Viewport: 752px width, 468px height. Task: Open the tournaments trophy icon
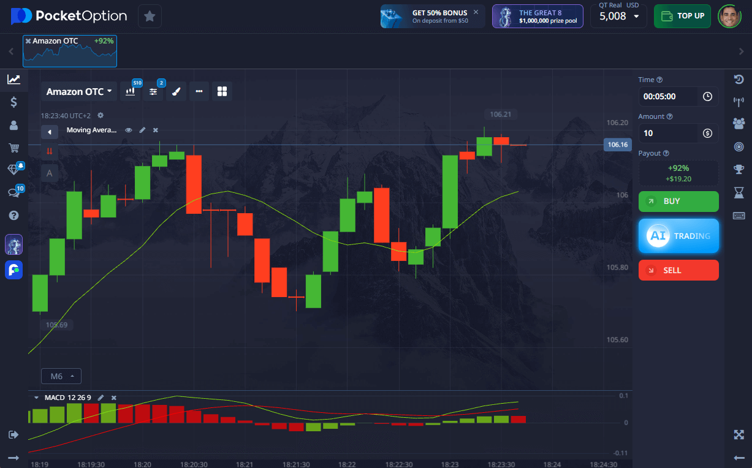[x=739, y=170]
